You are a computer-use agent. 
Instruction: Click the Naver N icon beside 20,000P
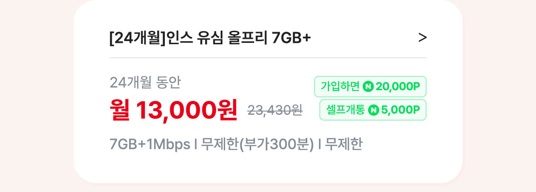tap(368, 87)
